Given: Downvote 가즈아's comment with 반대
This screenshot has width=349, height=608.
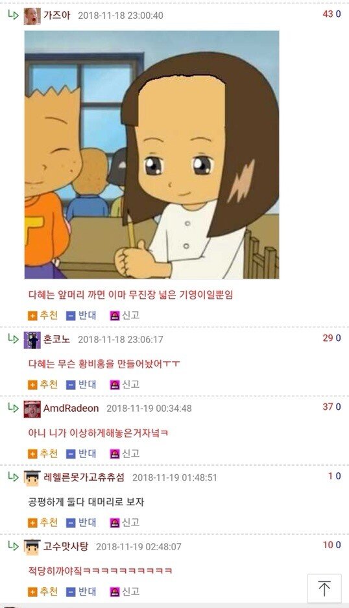Looking at the screenshot, I should (x=81, y=315).
